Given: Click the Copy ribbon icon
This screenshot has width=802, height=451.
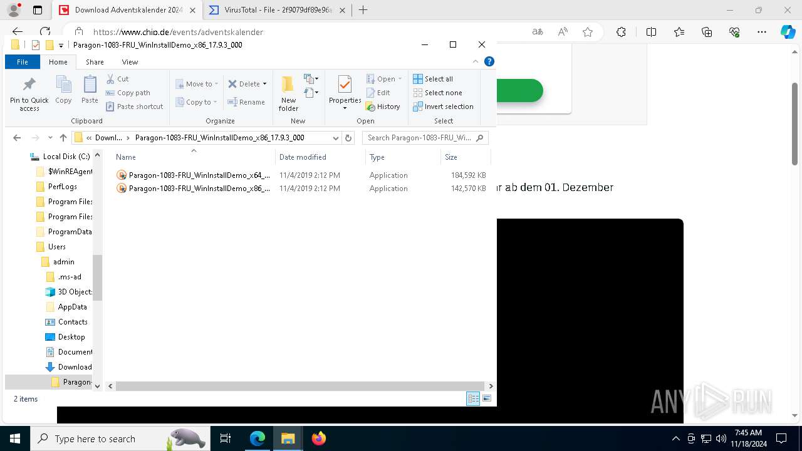Looking at the screenshot, I should click(x=63, y=90).
